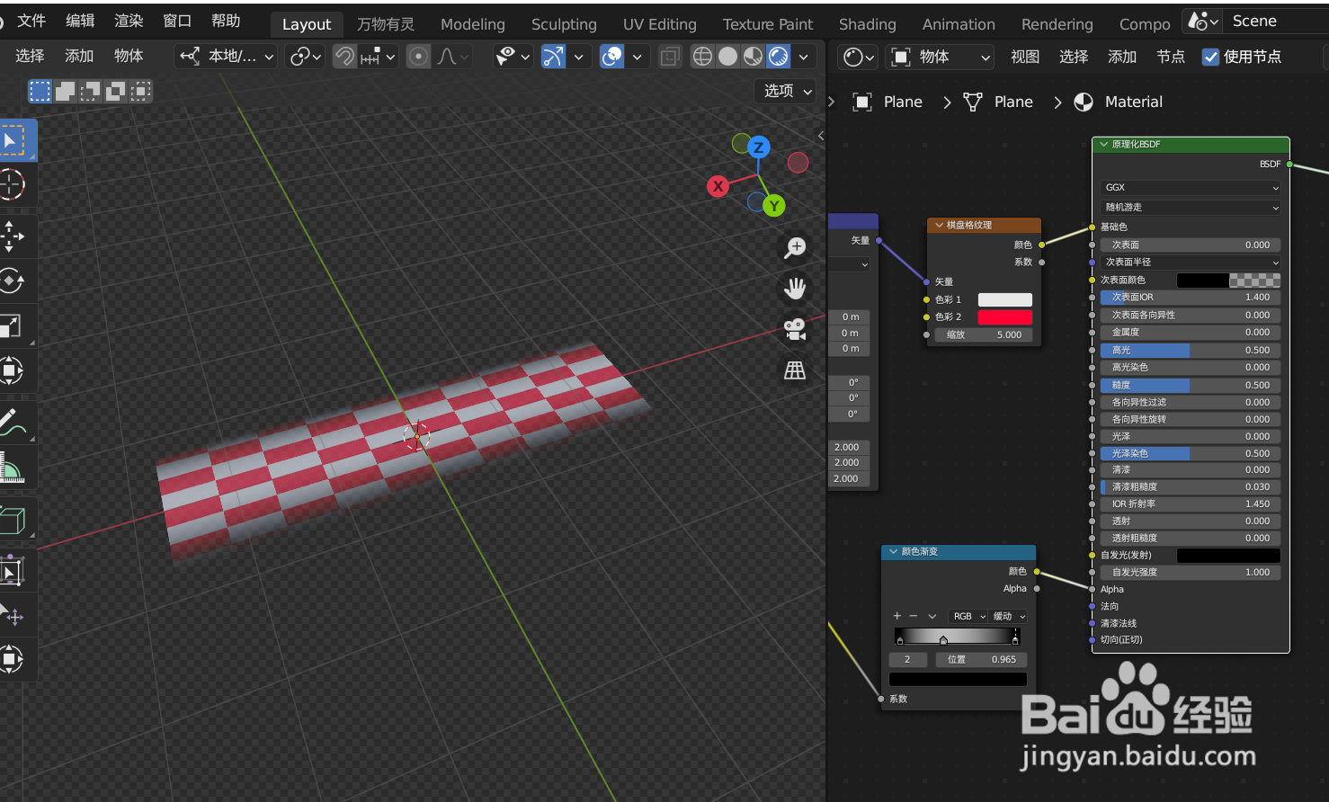Collapse the 颜色渐变 node
This screenshot has width=1329, height=802.
[894, 551]
